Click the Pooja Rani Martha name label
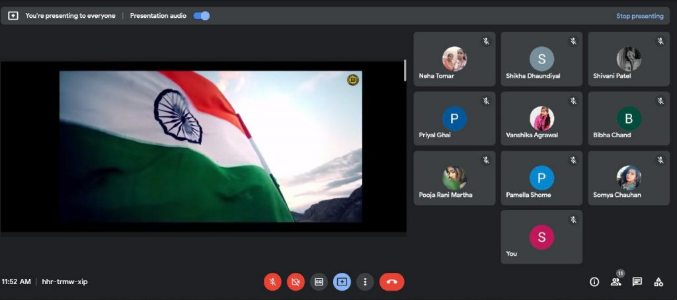677x300 pixels. 446,195
